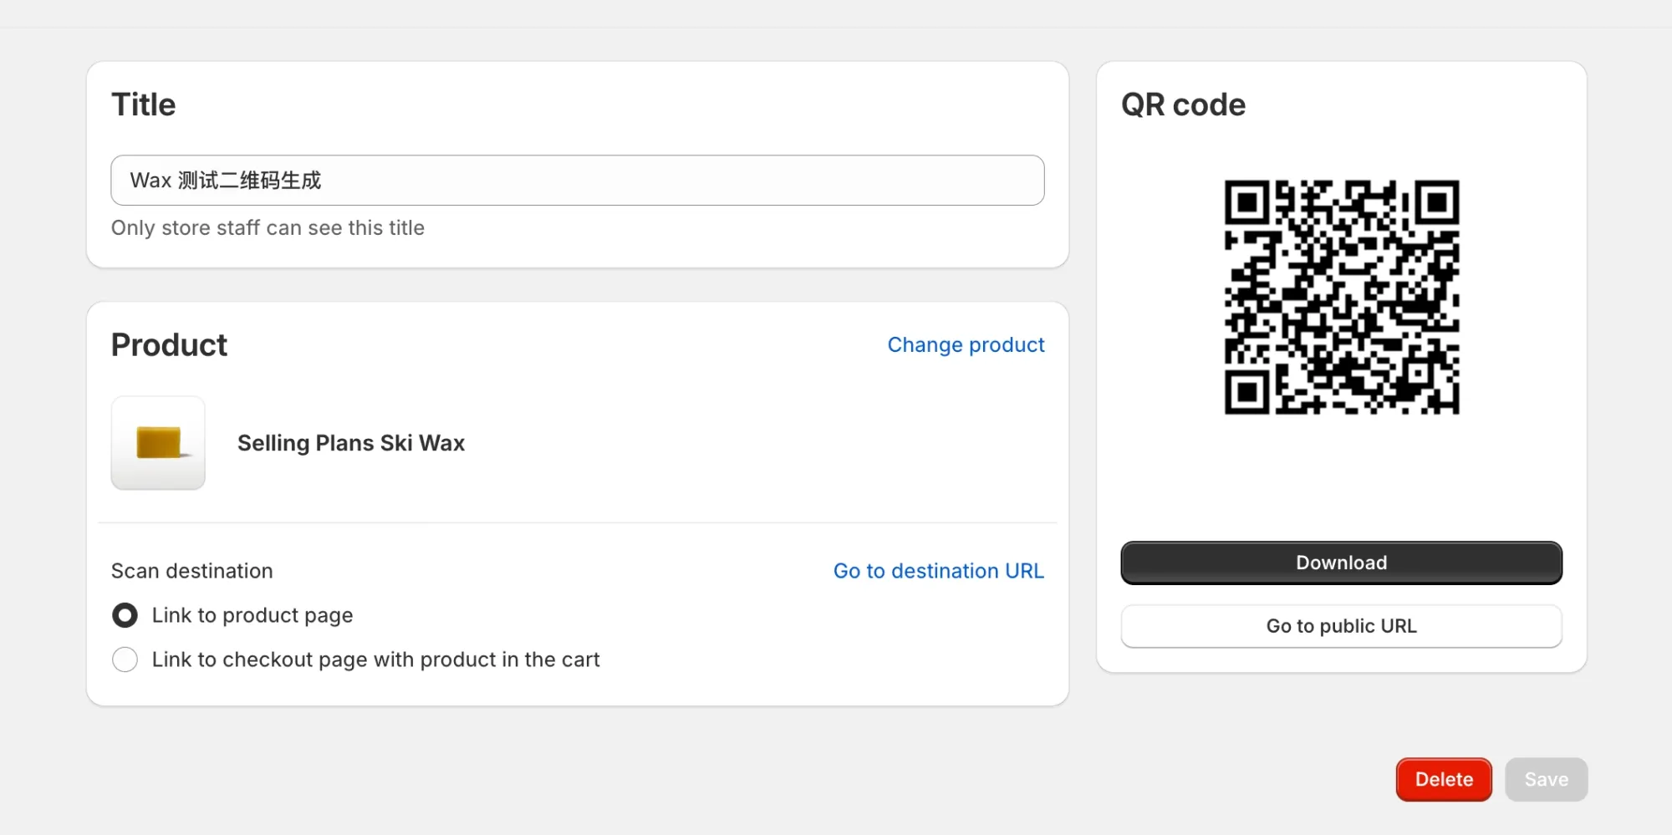Click the generated QR code image
The width and height of the screenshot is (1672, 835).
coord(1341,297)
